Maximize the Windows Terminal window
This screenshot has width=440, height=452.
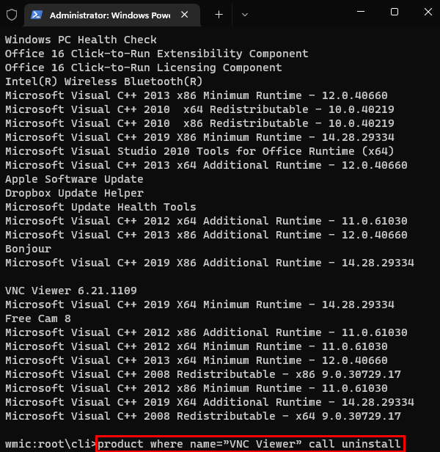(395, 12)
